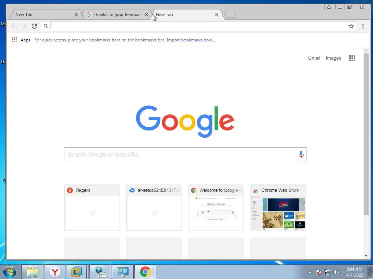This screenshot has width=373, height=279.
Task: Click the Chrome profile person icon
Action: point(329,7)
